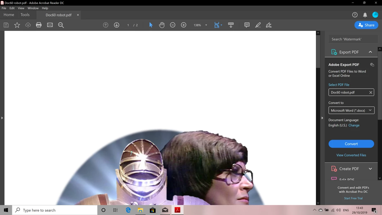The height and width of the screenshot is (215, 382).
Task: Open the Help question mark icon
Action: click(x=355, y=15)
